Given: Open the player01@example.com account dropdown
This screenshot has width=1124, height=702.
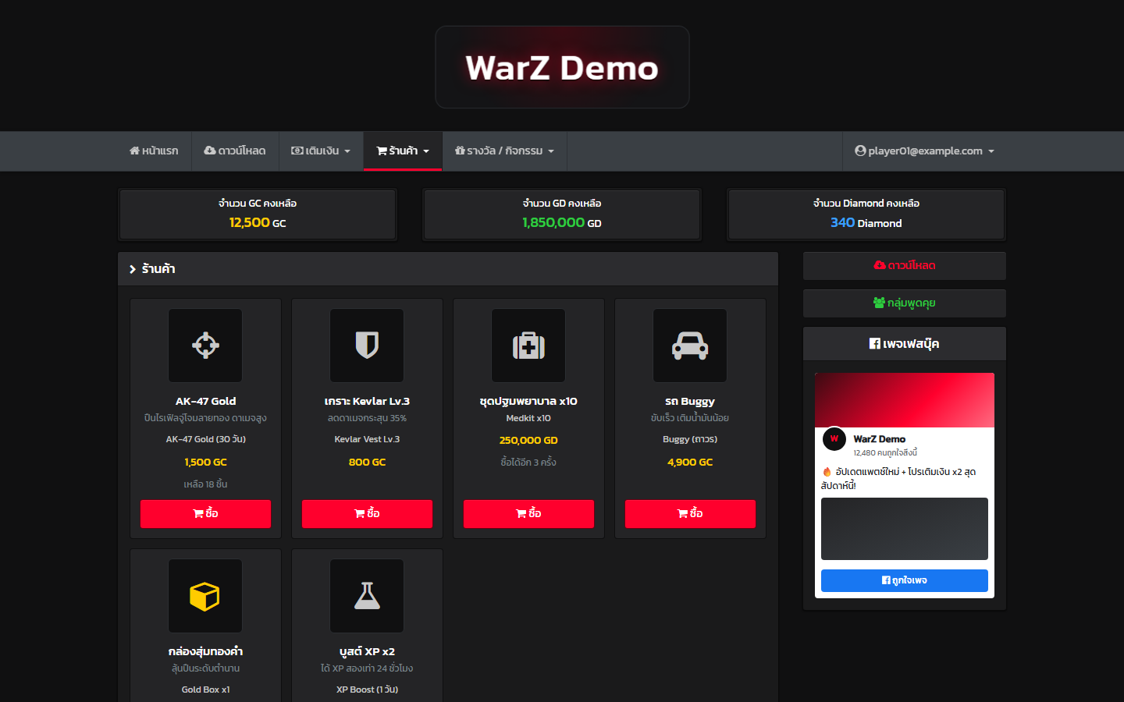Looking at the screenshot, I should point(924,151).
